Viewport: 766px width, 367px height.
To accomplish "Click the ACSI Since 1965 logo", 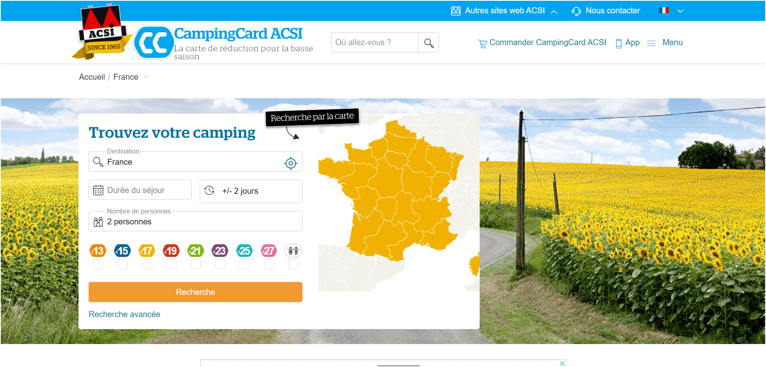I will pos(103,32).
